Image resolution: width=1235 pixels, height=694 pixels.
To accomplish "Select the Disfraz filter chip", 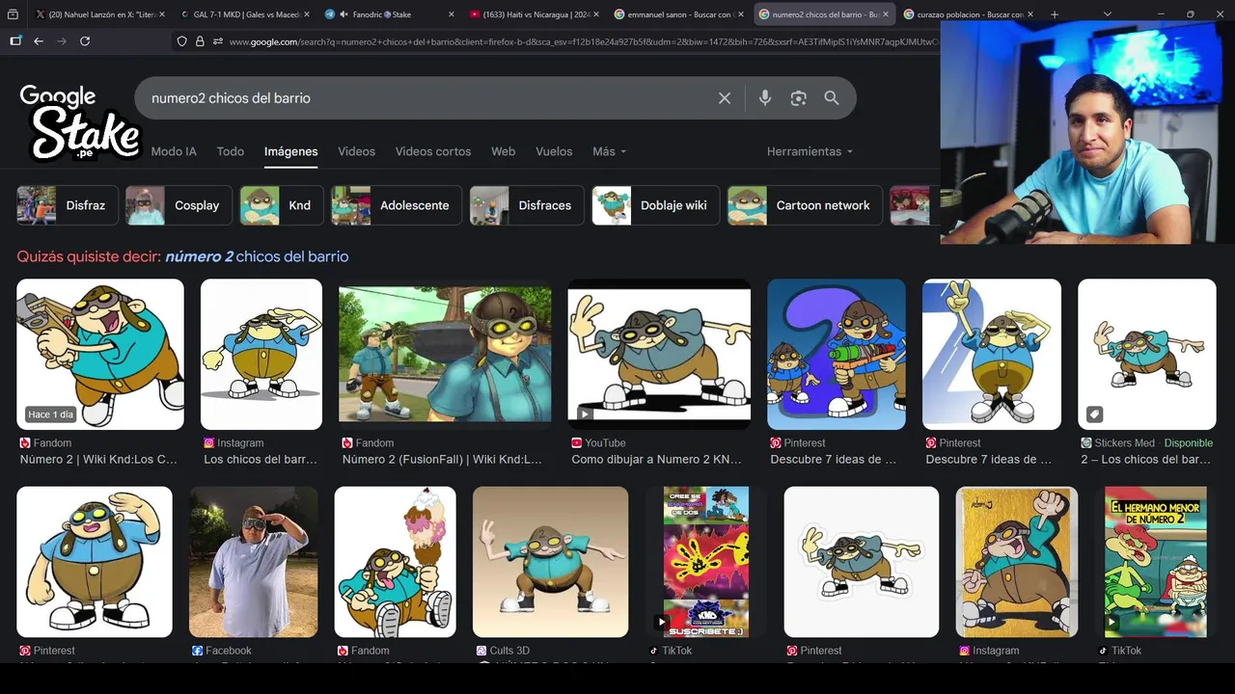I will 68,205.
